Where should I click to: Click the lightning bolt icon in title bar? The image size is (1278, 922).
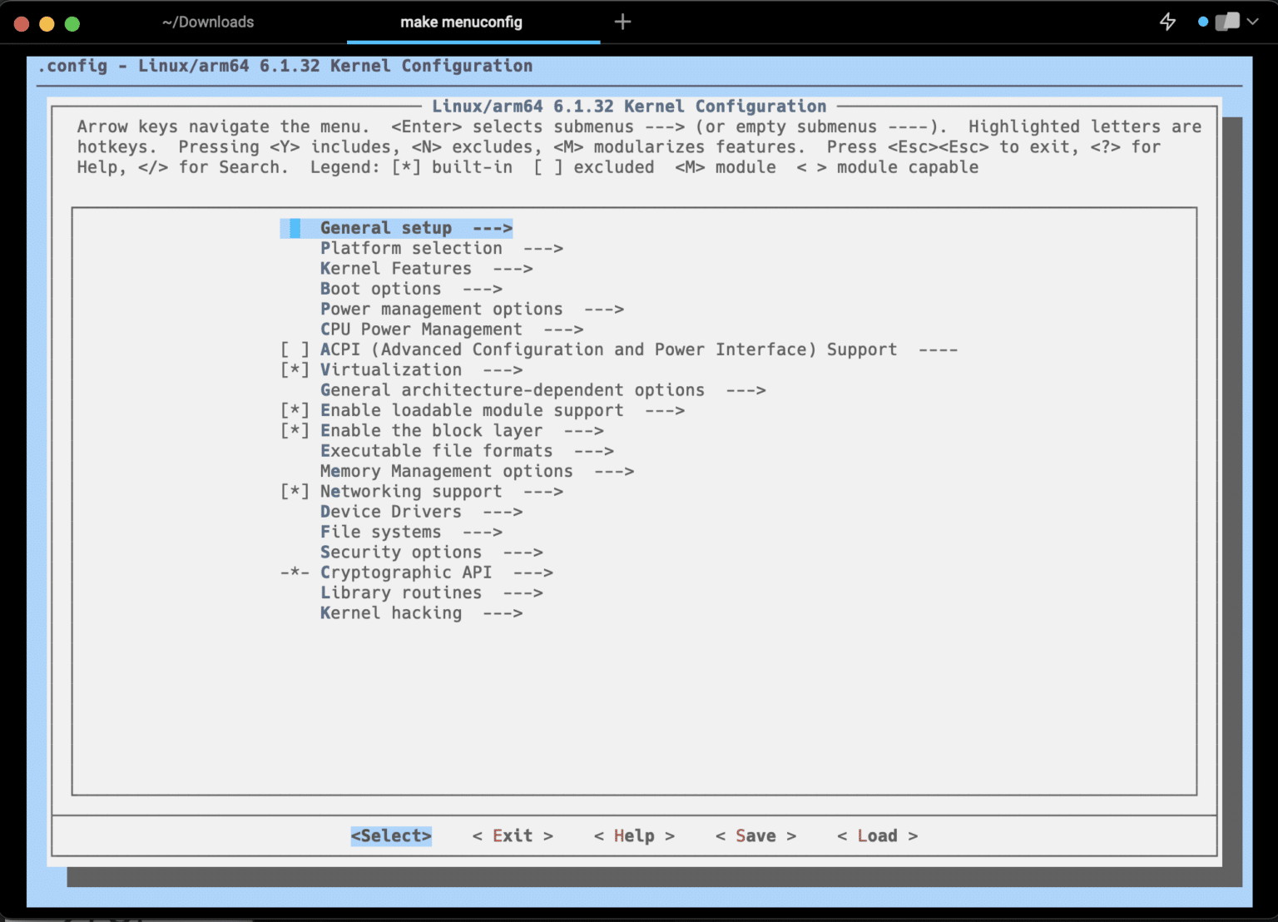1167,22
